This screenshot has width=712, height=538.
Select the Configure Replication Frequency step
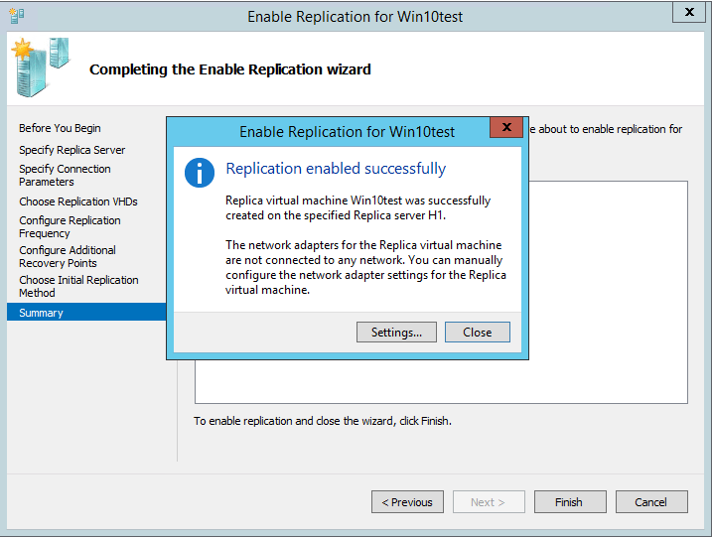click(70, 227)
